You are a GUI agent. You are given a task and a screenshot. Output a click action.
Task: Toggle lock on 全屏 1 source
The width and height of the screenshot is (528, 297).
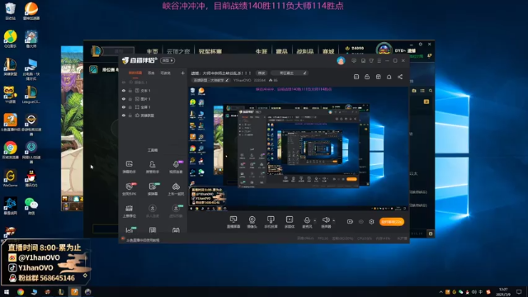pyautogui.click(x=130, y=107)
